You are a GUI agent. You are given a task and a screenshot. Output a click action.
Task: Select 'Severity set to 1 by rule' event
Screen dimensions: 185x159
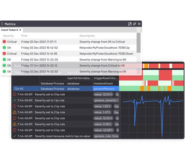coord(50,100)
